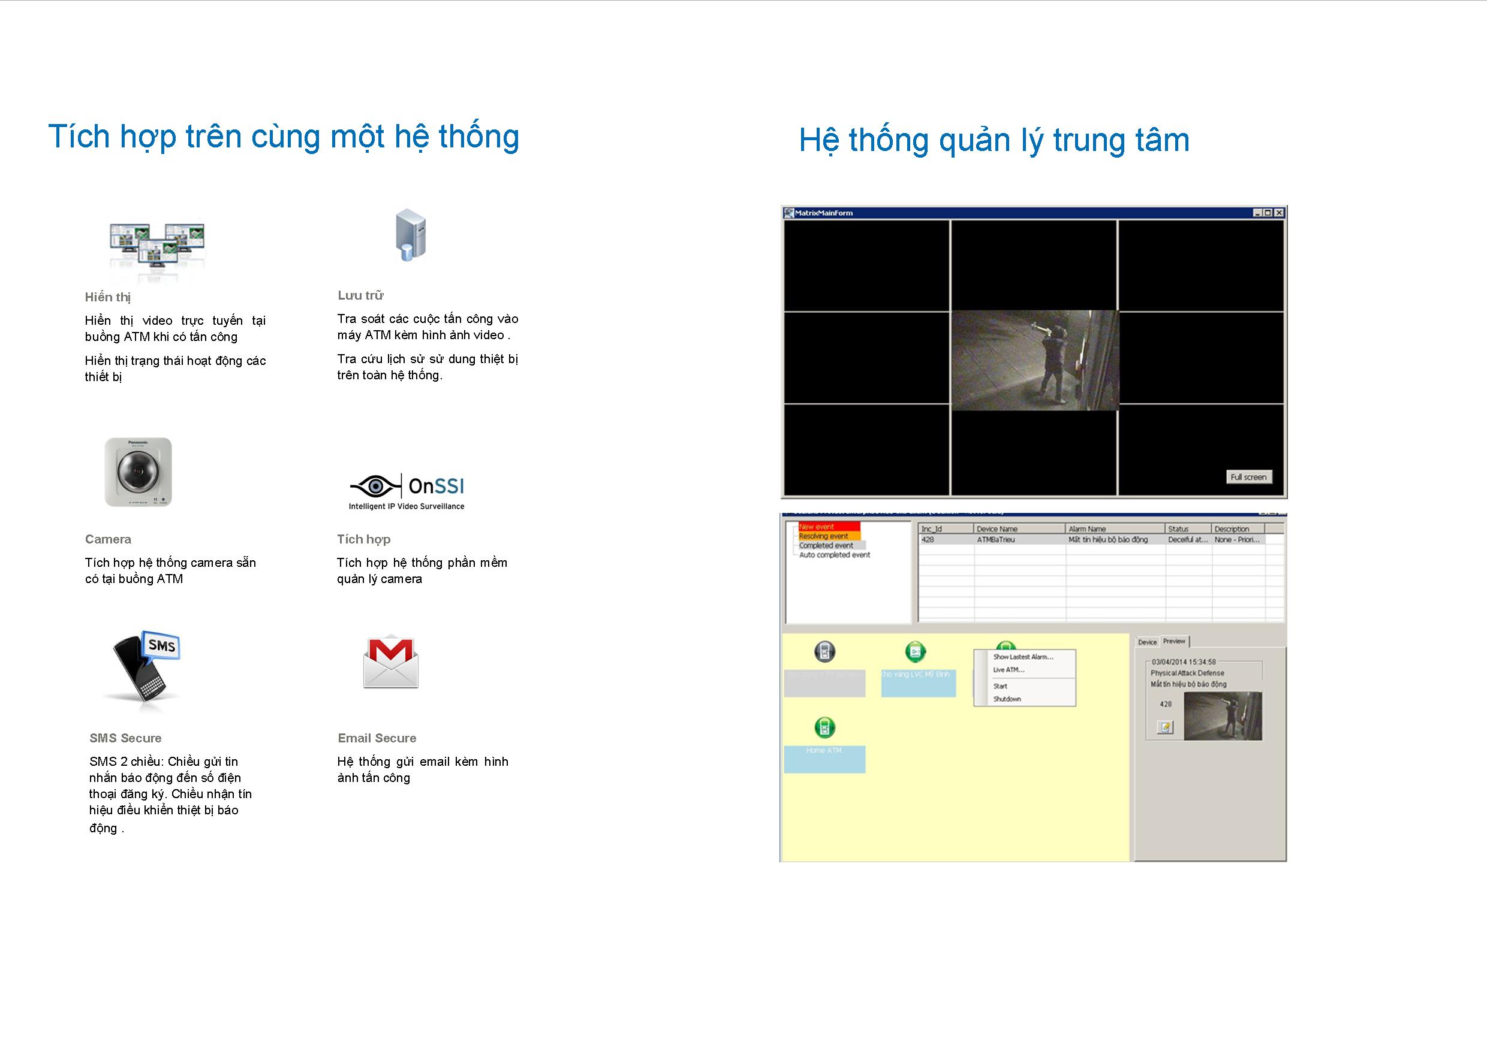
Task: Click the 'None - Priori...' description cell
Action: [1237, 539]
